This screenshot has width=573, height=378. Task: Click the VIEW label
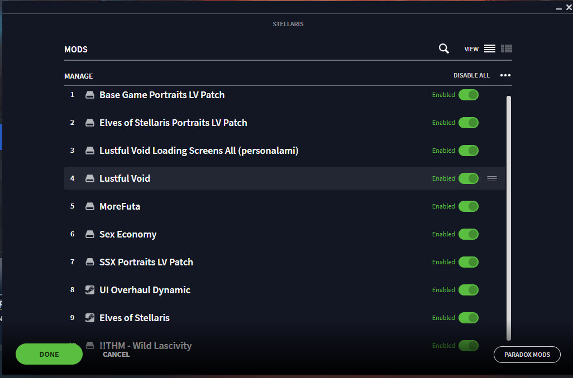coord(471,49)
